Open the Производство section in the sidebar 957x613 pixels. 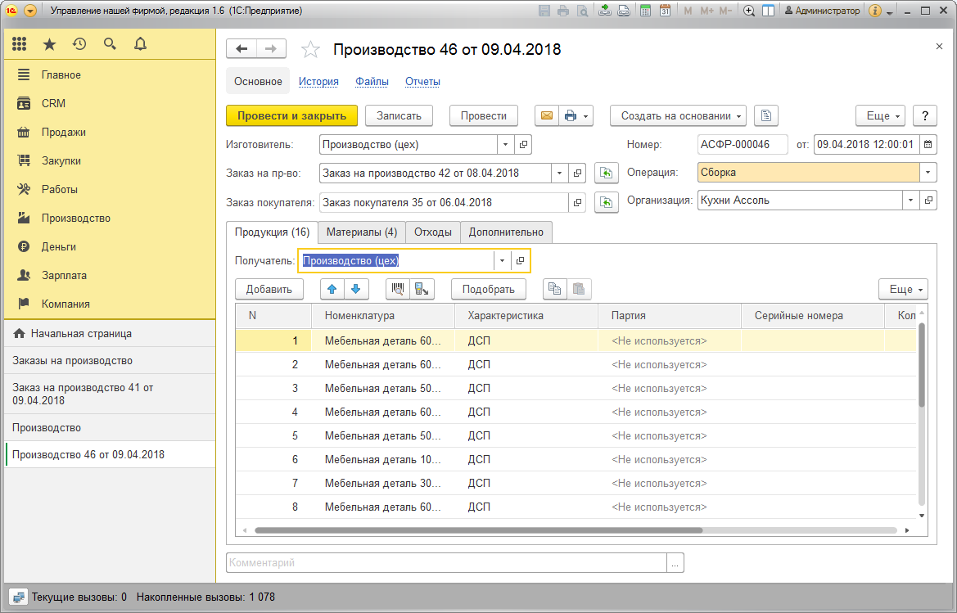click(x=75, y=218)
